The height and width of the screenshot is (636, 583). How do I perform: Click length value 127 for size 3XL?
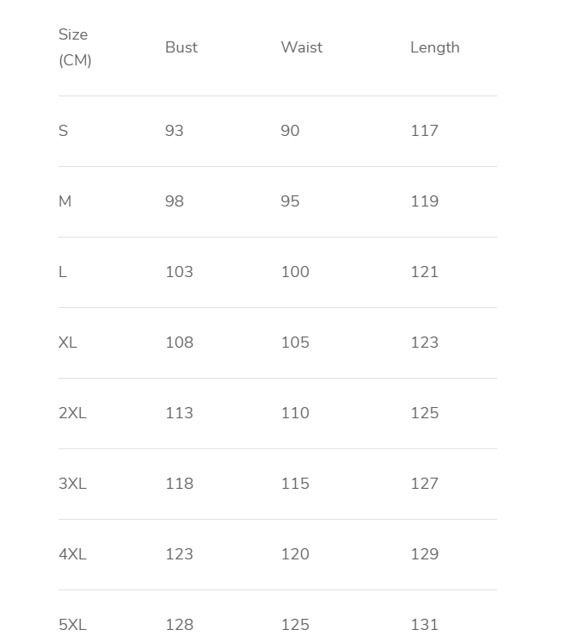425,484
